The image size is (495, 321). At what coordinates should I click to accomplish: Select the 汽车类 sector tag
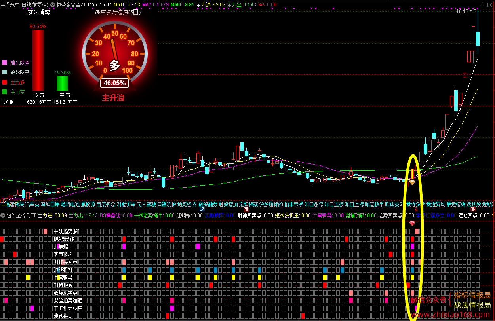tap(32, 205)
